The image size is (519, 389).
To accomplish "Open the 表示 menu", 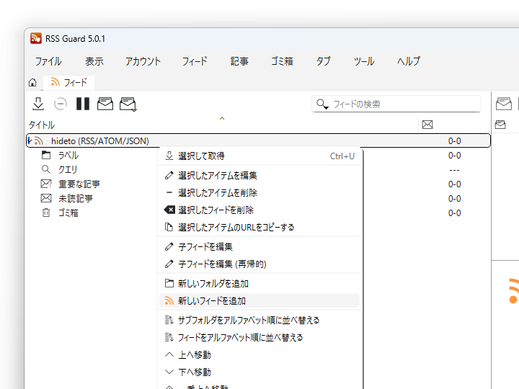I will click(94, 61).
